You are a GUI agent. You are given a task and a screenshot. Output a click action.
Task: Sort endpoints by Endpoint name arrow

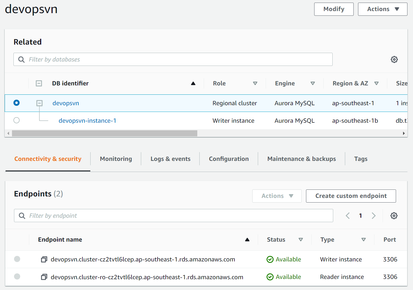click(x=247, y=240)
